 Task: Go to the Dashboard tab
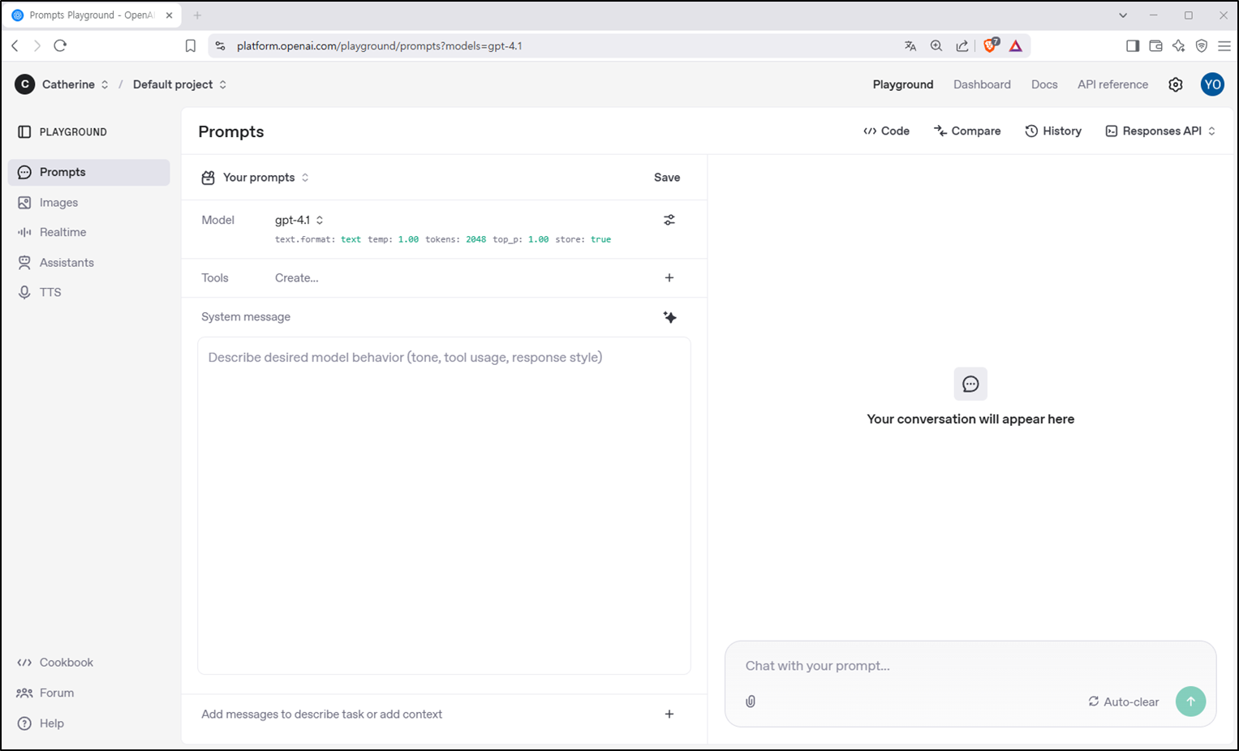point(982,84)
